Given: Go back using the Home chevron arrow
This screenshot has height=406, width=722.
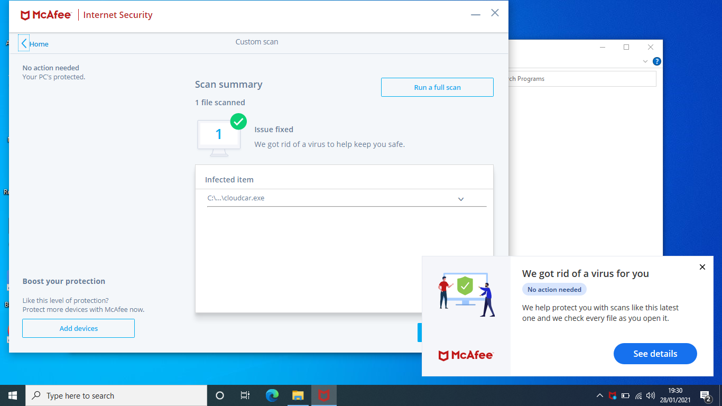Looking at the screenshot, I should click(24, 43).
